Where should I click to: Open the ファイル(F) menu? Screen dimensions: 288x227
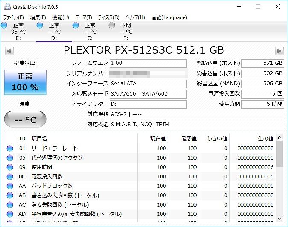pos(14,17)
